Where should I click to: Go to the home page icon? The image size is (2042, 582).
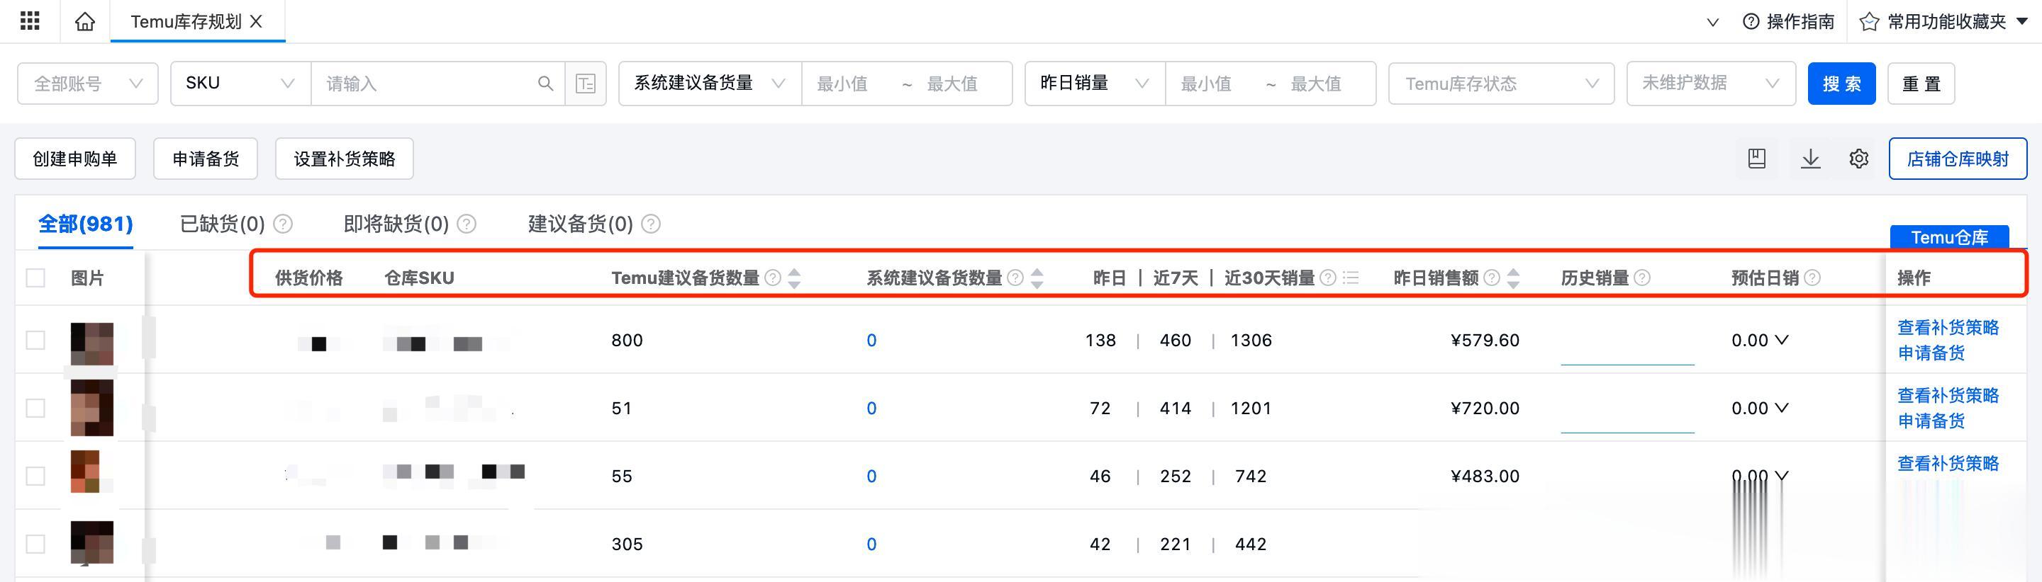[x=85, y=21]
